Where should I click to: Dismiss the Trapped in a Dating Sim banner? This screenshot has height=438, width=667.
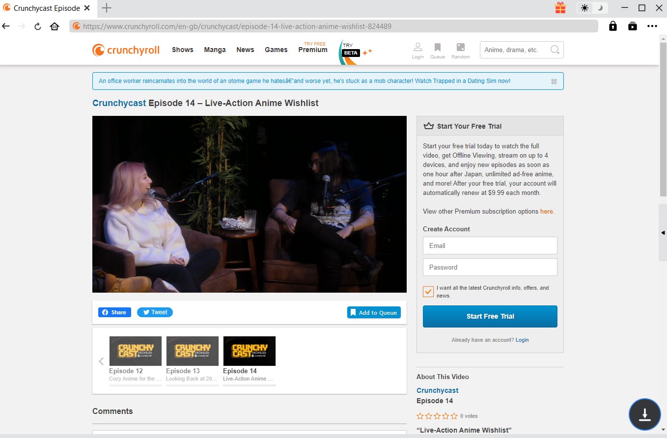(554, 82)
